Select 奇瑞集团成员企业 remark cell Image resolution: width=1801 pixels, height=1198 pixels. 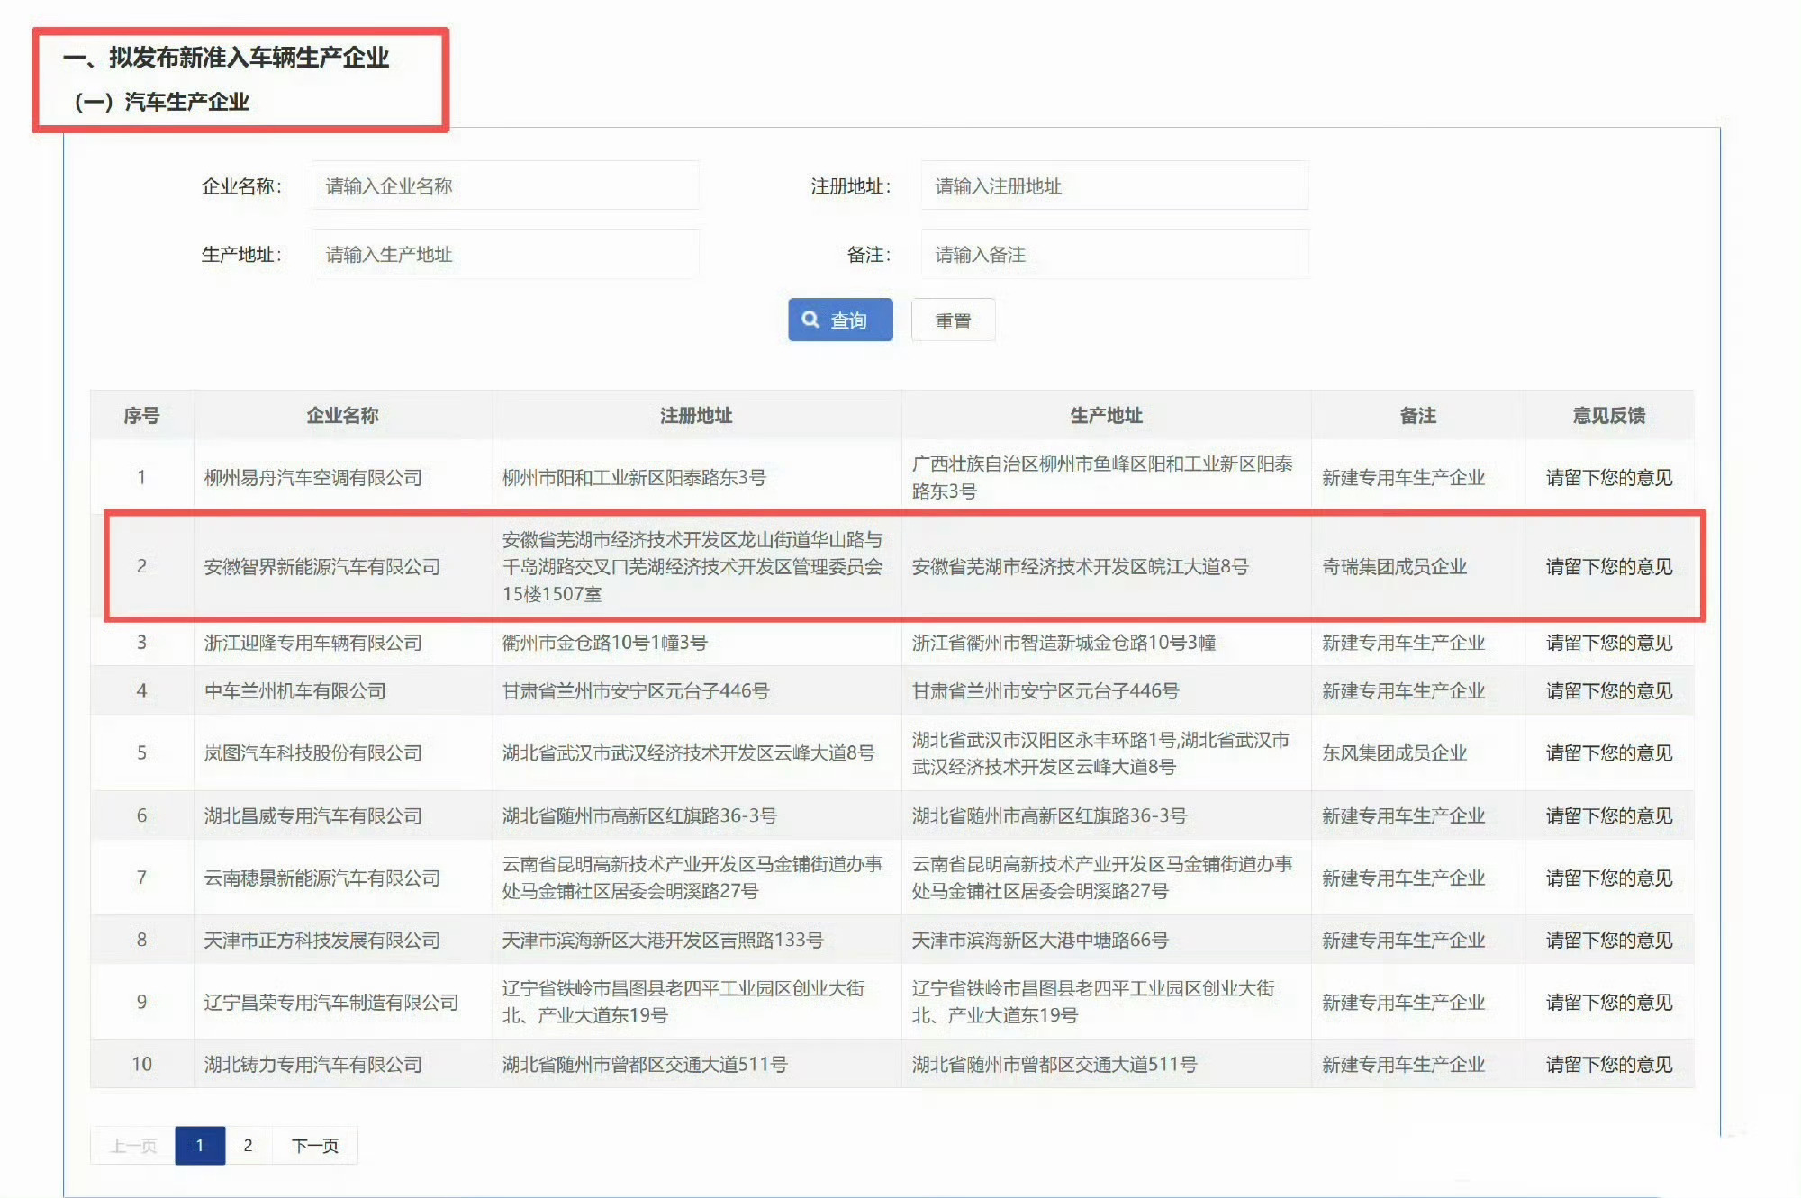[1394, 566]
